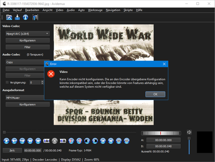
Task: Click the current time input field
Action: pyautogui.click(x=33, y=150)
